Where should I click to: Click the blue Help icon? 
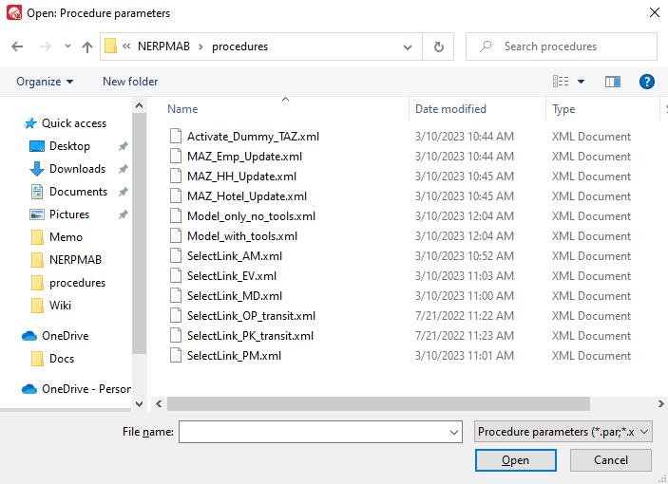click(x=647, y=82)
